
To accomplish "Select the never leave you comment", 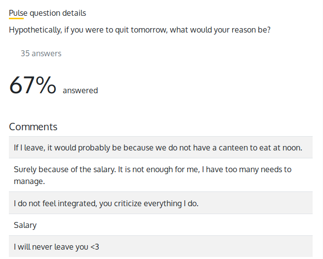I will point(161,246).
